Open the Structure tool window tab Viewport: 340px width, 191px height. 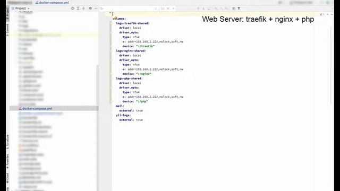click(7, 142)
